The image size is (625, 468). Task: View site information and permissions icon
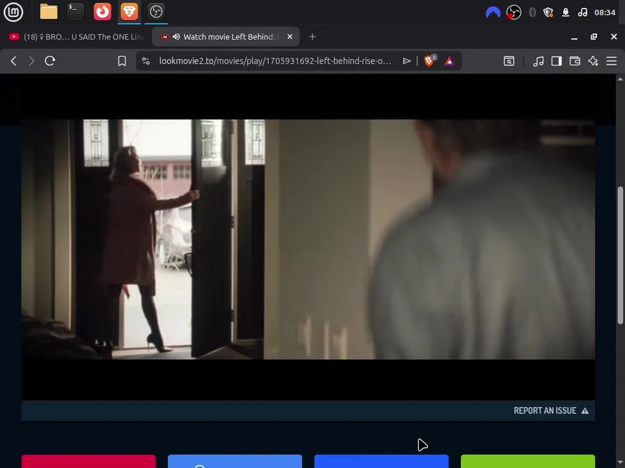point(146,61)
